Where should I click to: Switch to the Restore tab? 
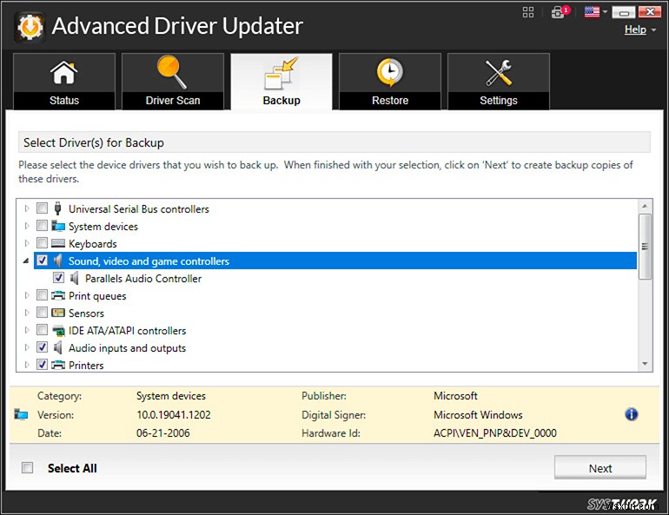click(389, 82)
